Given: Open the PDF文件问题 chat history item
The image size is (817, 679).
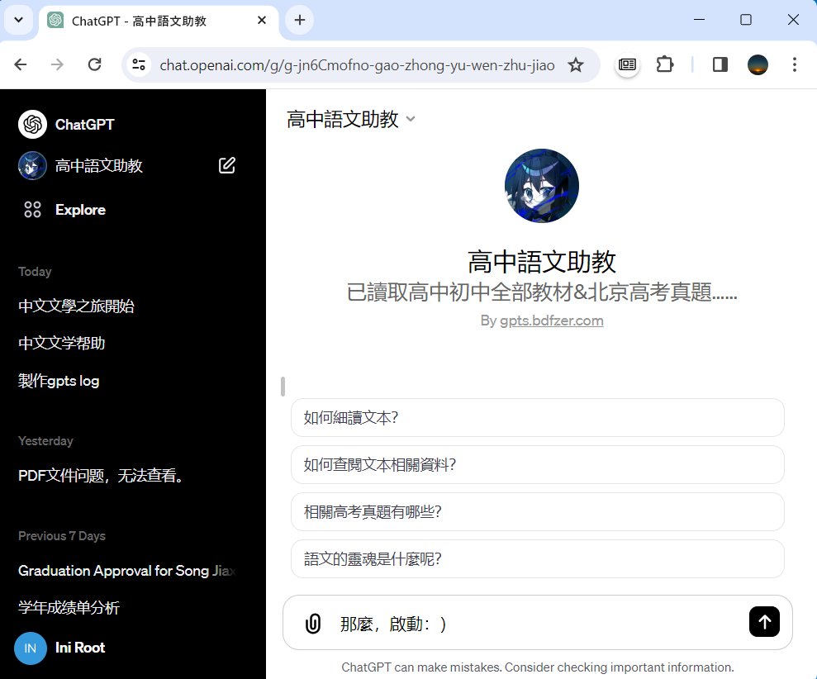Looking at the screenshot, I should coord(101,475).
